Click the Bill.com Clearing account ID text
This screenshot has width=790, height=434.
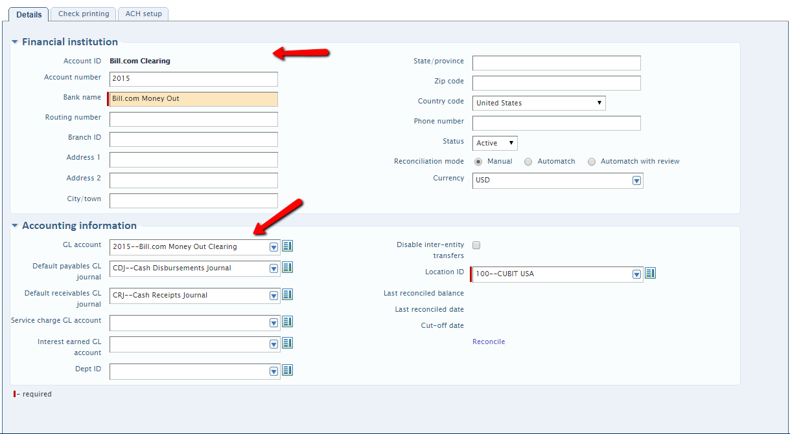point(140,61)
